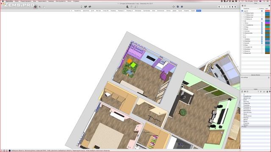Select the Сантехника scene in Scenes list
The height and width of the screenshot is (152, 271).
[x=247, y=112]
